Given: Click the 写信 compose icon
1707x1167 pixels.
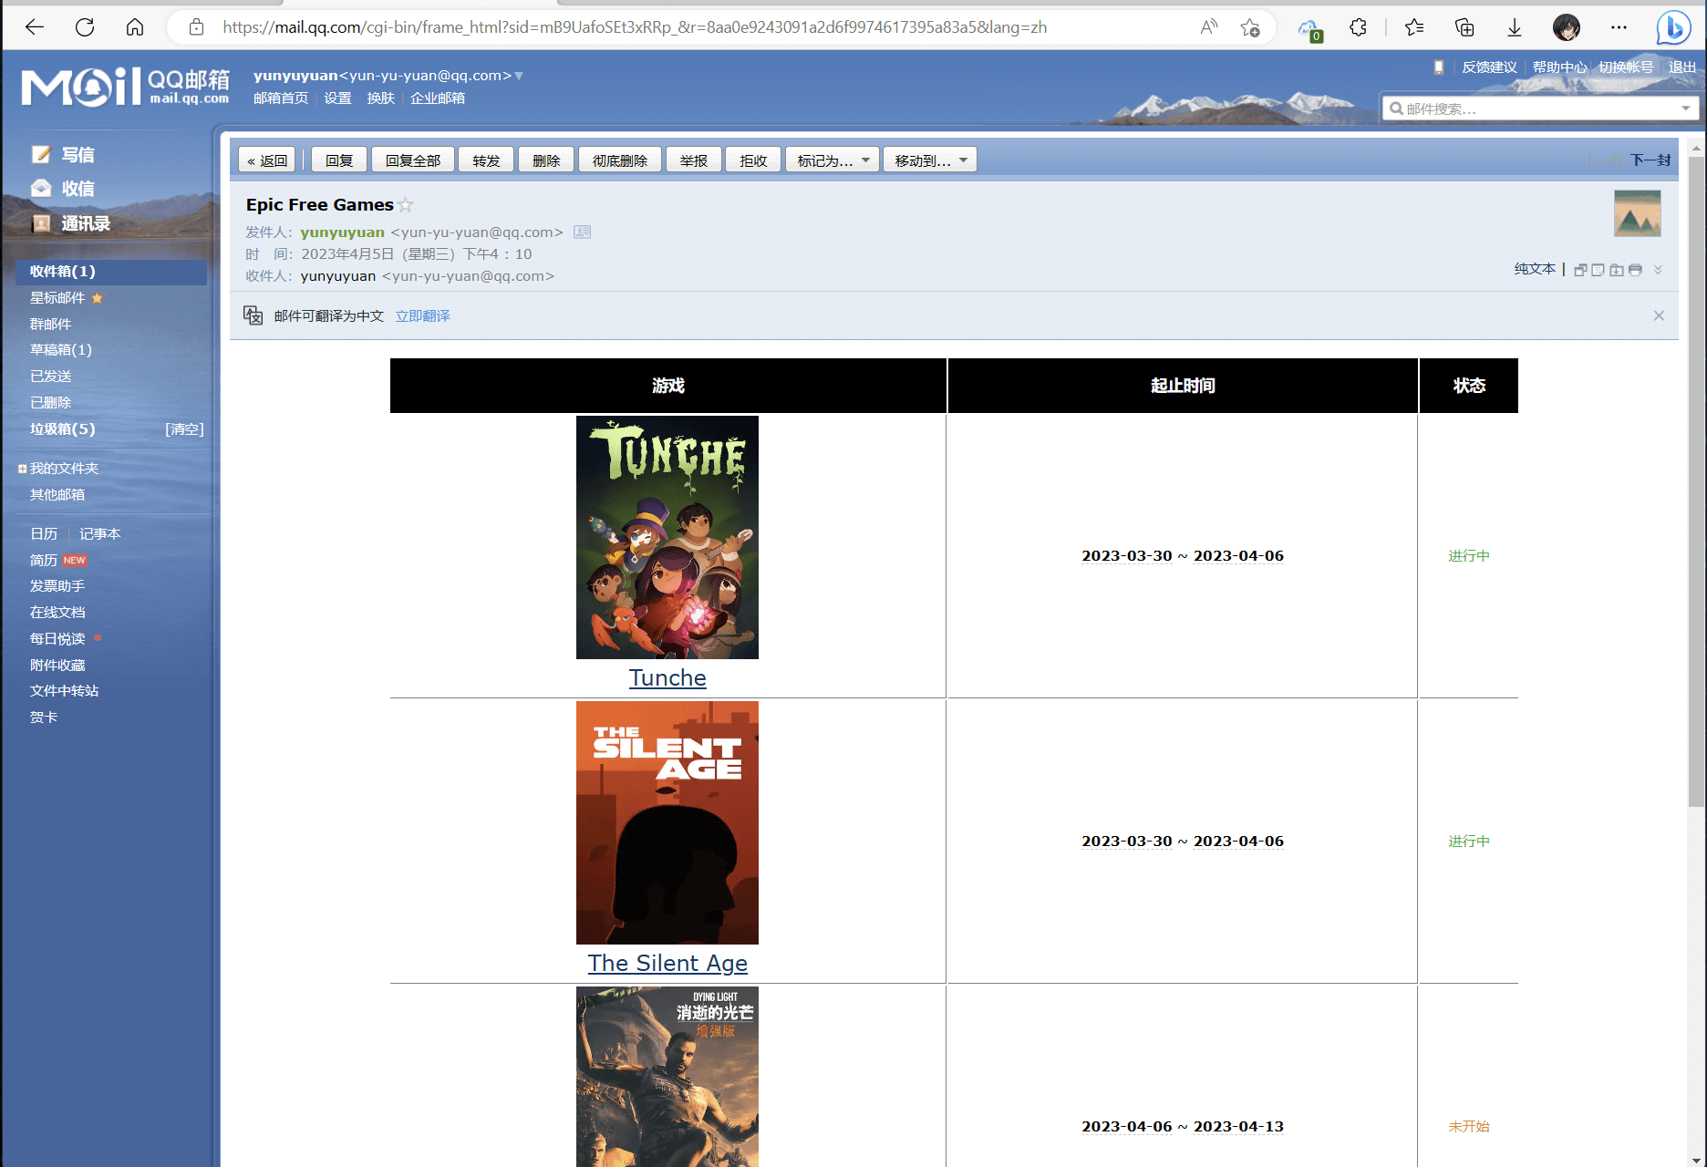Looking at the screenshot, I should (x=41, y=154).
